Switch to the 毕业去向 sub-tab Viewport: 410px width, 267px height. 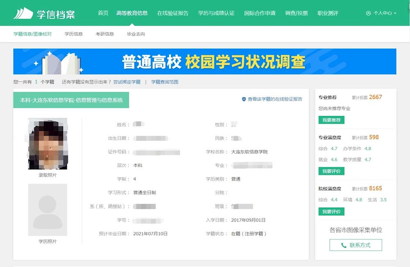(136, 34)
